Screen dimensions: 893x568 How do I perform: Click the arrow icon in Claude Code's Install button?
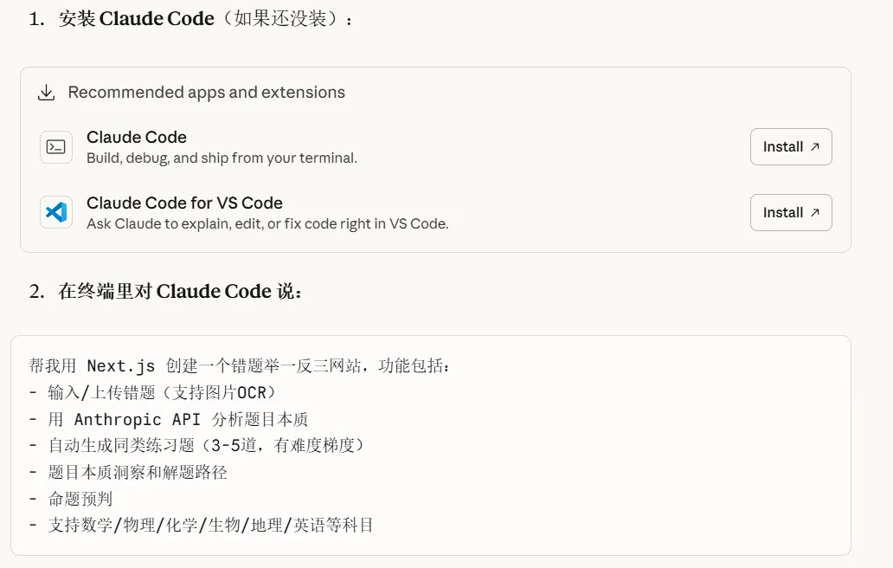pos(814,147)
